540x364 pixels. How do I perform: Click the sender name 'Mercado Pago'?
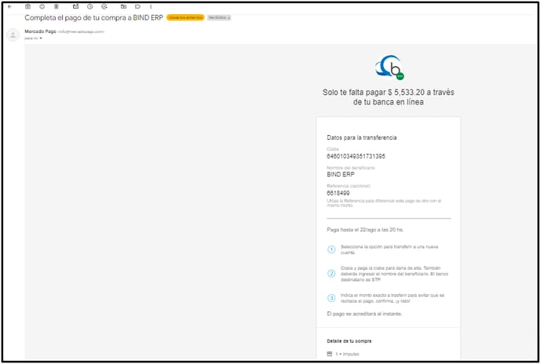(40, 31)
